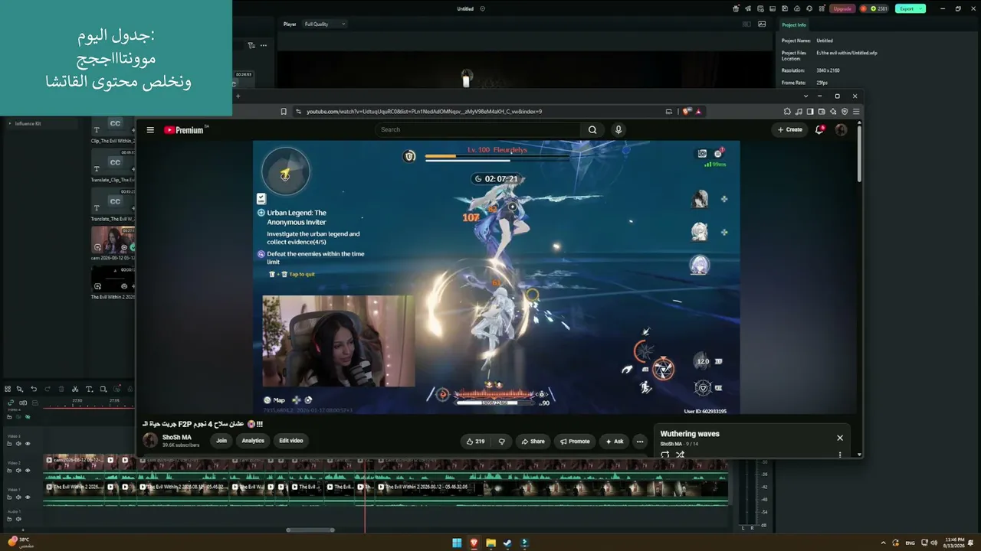Click the YouTube search magnifier button
The width and height of the screenshot is (981, 551).
(592, 129)
